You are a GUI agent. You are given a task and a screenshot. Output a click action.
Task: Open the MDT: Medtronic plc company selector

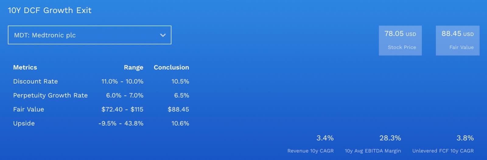coord(89,35)
